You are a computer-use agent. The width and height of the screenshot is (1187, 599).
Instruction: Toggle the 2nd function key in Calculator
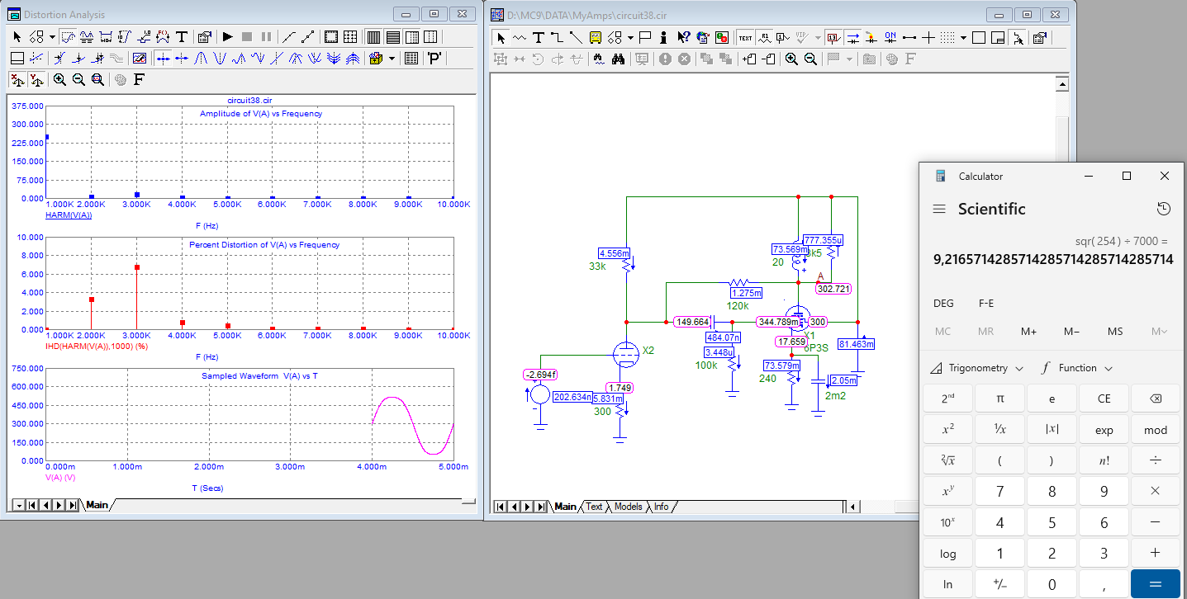click(x=947, y=398)
